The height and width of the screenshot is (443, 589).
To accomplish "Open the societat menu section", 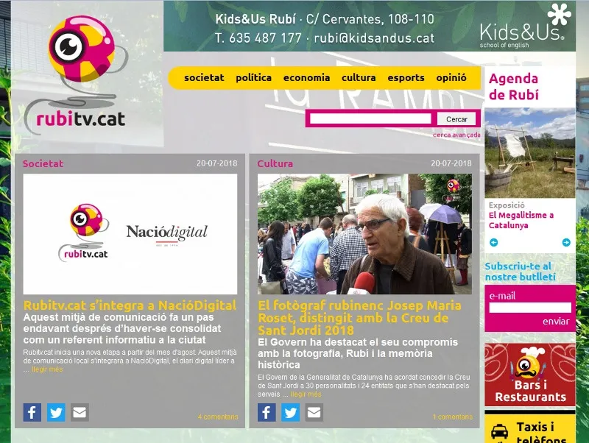I will pos(204,78).
